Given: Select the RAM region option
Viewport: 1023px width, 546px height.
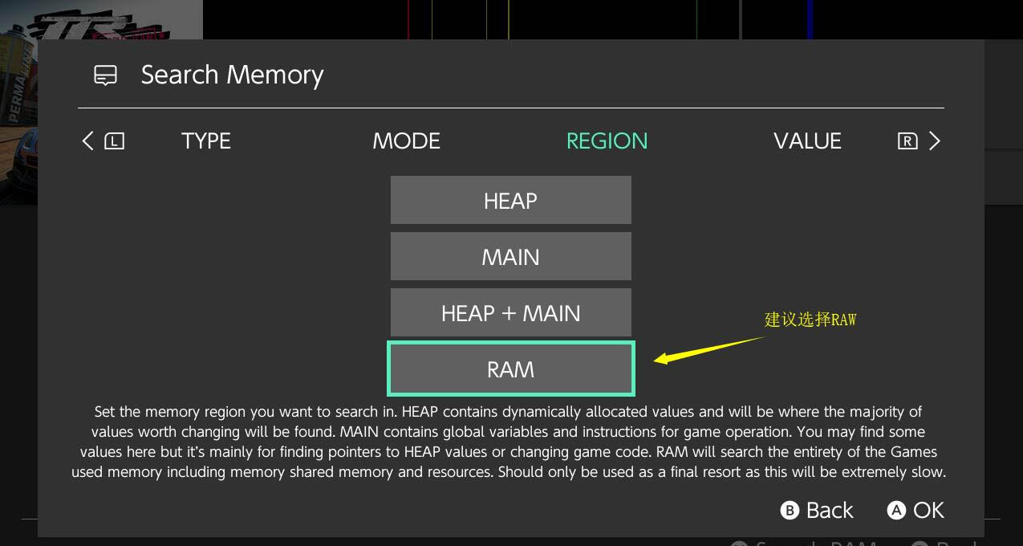Looking at the screenshot, I should 510,369.
